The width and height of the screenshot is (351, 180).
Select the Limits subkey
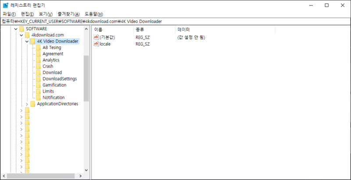[48, 91]
